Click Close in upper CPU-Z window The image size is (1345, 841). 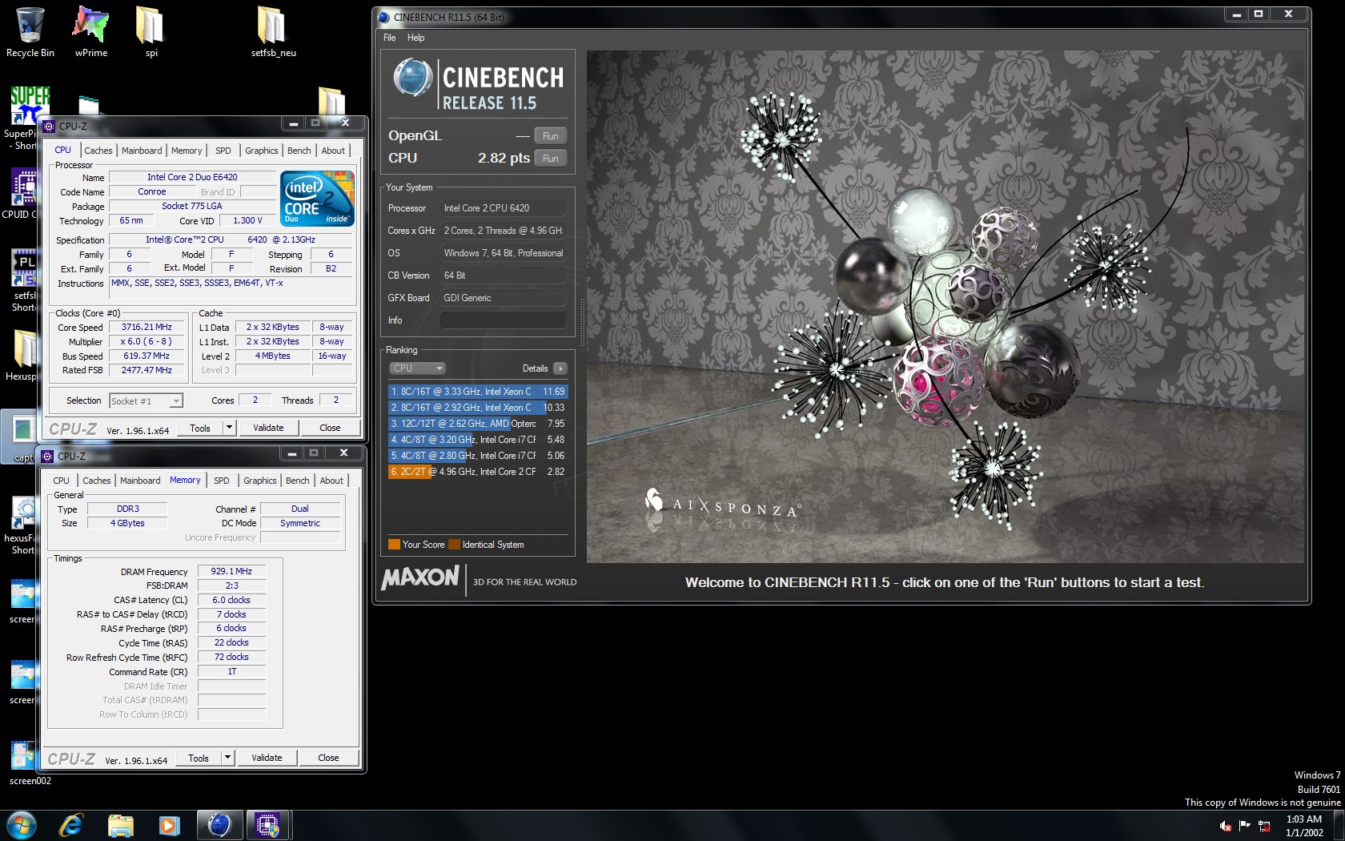[x=330, y=428]
